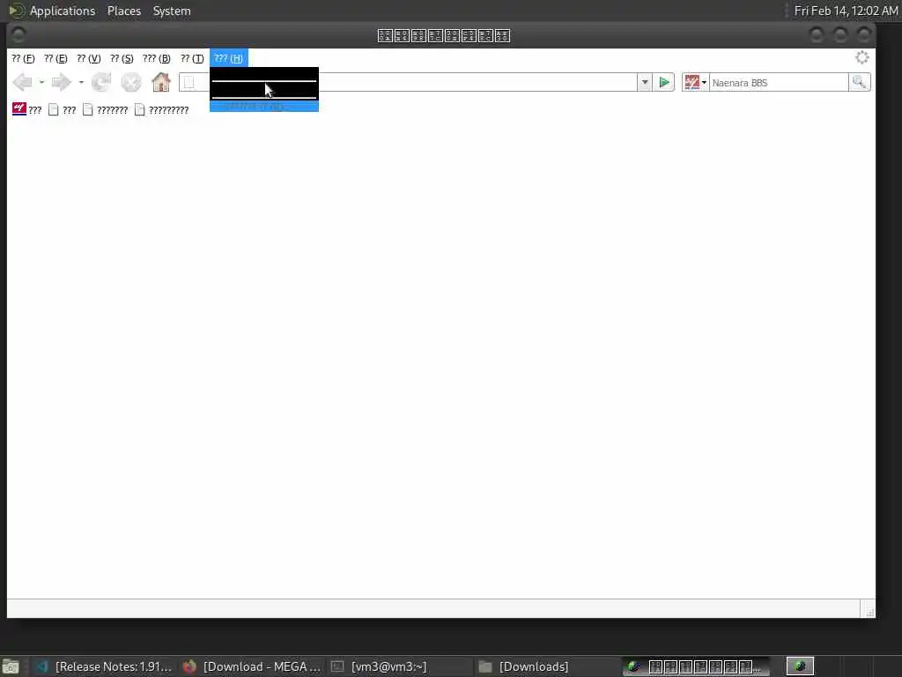Open the (T) Tools menu
This screenshot has height=677, width=902.
(x=192, y=58)
